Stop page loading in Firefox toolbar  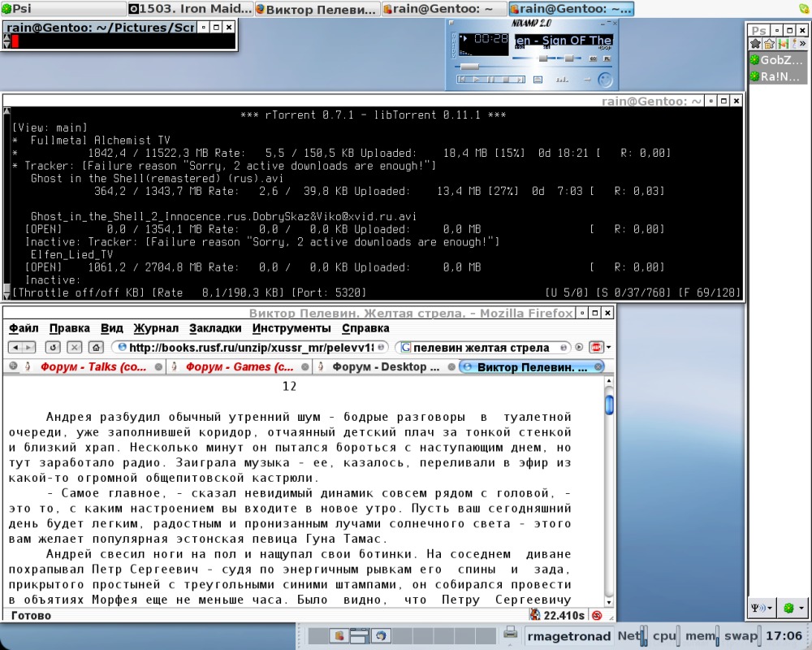click(74, 347)
